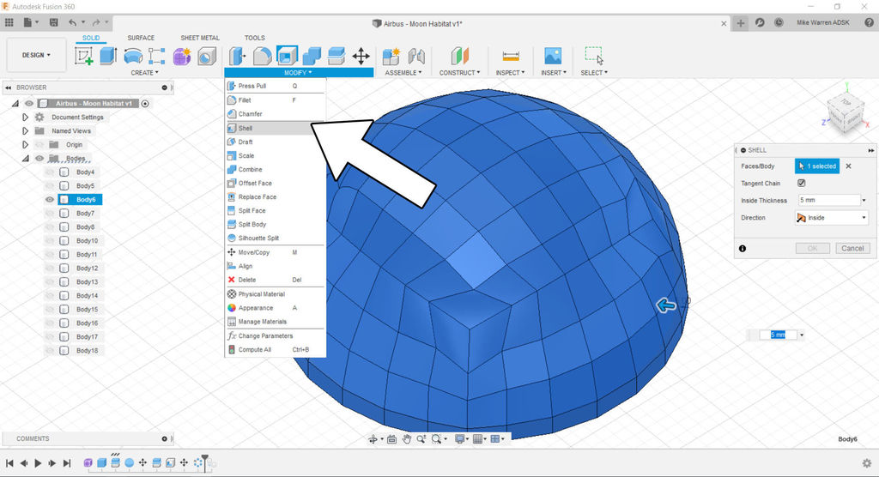Open the job status clock icon
The height and width of the screenshot is (477, 879).
(x=779, y=23)
